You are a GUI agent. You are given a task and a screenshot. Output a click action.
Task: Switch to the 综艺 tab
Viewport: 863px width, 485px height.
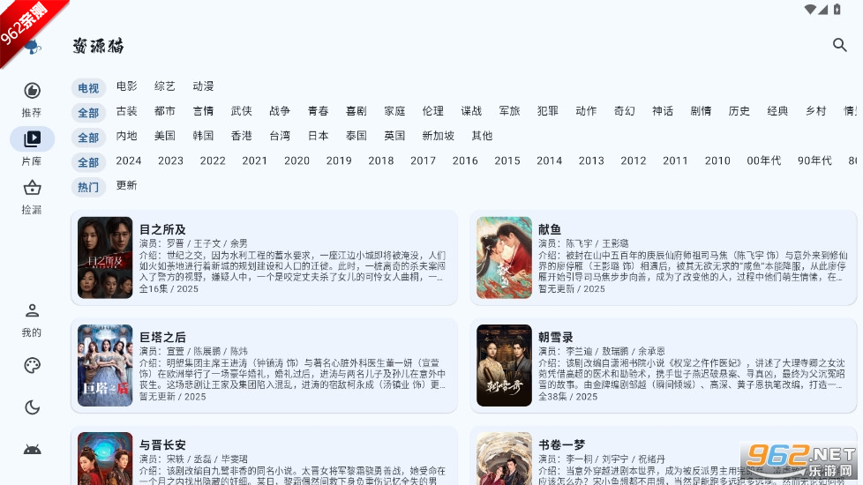pyautogui.click(x=164, y=86)
